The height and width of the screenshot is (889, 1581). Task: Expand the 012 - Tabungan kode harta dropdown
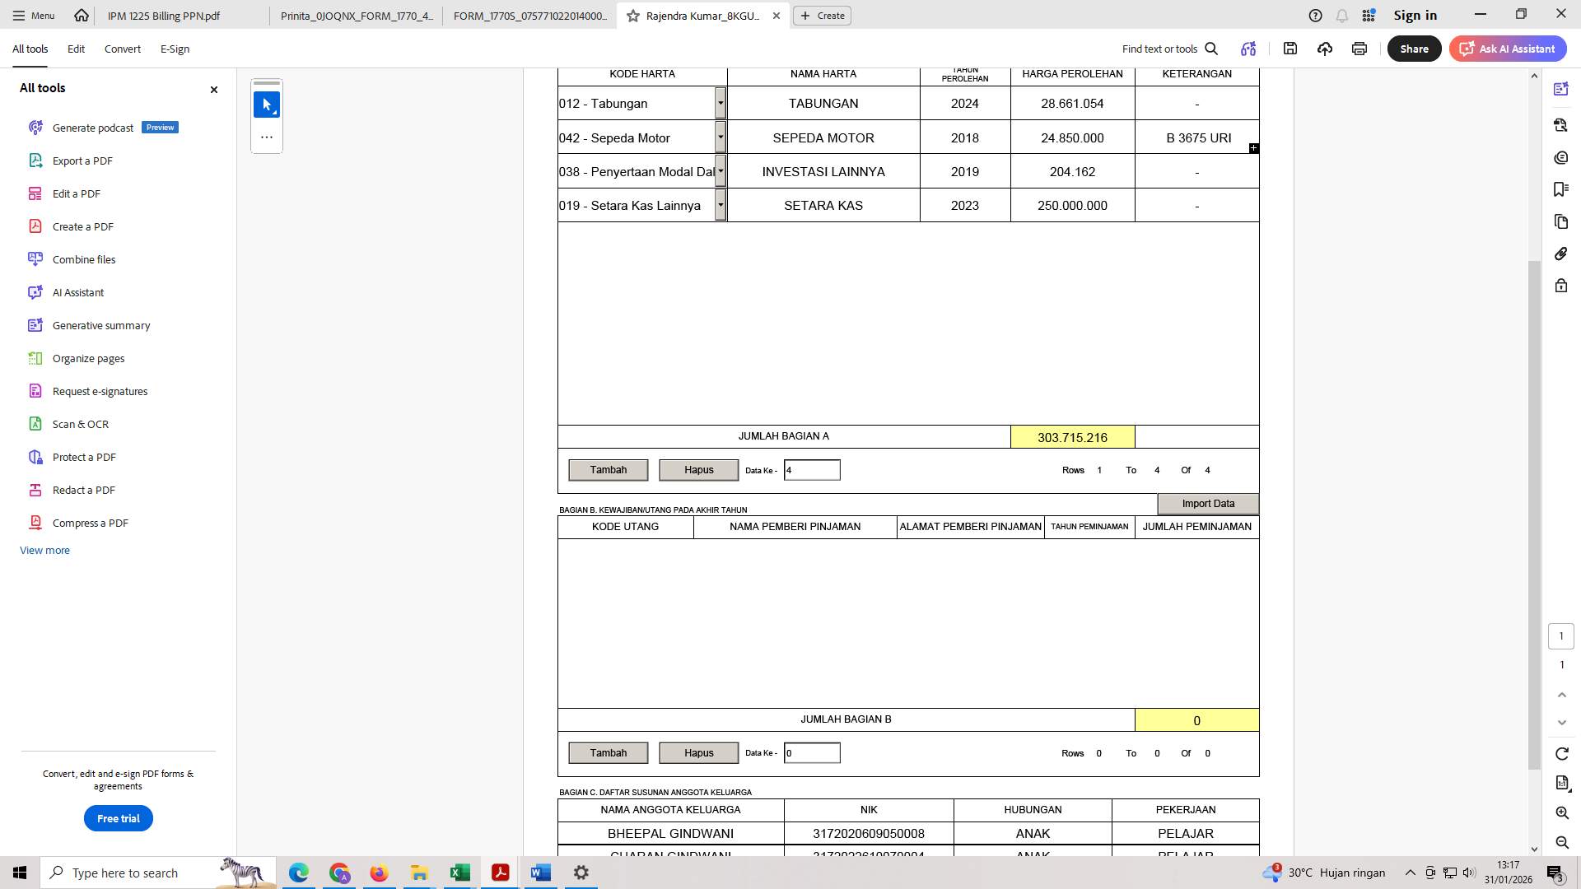pos(721,103)
